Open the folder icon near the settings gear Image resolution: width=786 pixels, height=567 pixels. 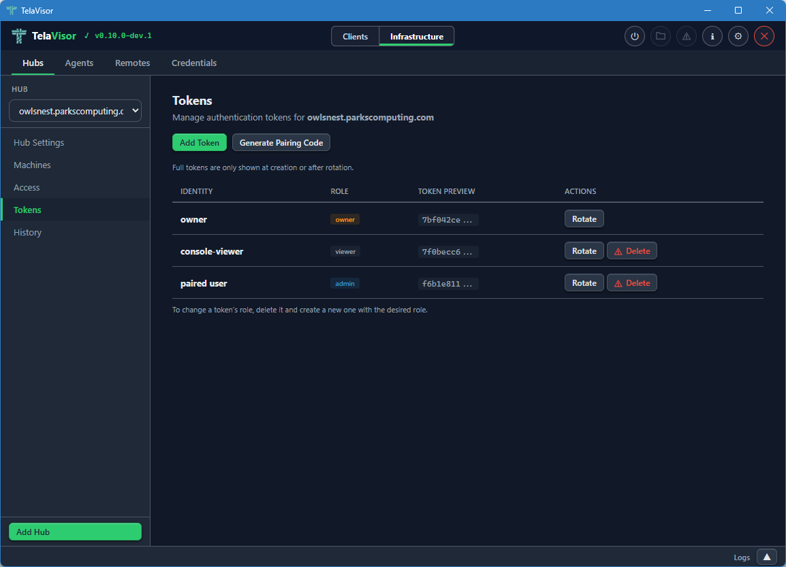coord(660,36)
